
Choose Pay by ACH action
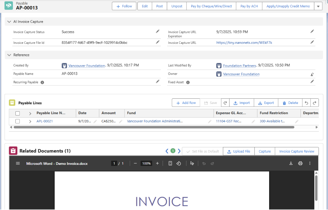249,6
